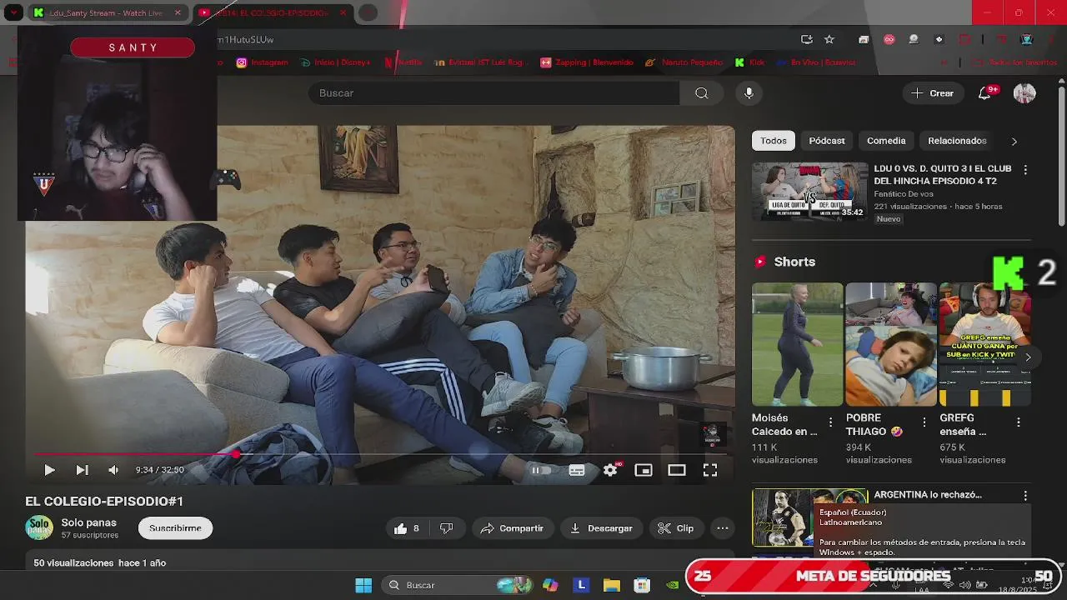Open YouTube notifications bell
The height and width of the screenshot is (600, 1067).
985,93
